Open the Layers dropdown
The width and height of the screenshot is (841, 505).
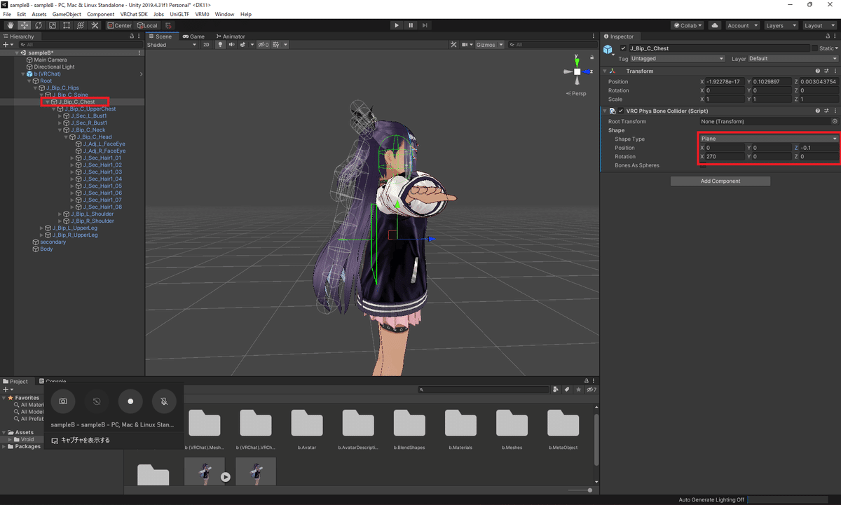coord(780,25)
